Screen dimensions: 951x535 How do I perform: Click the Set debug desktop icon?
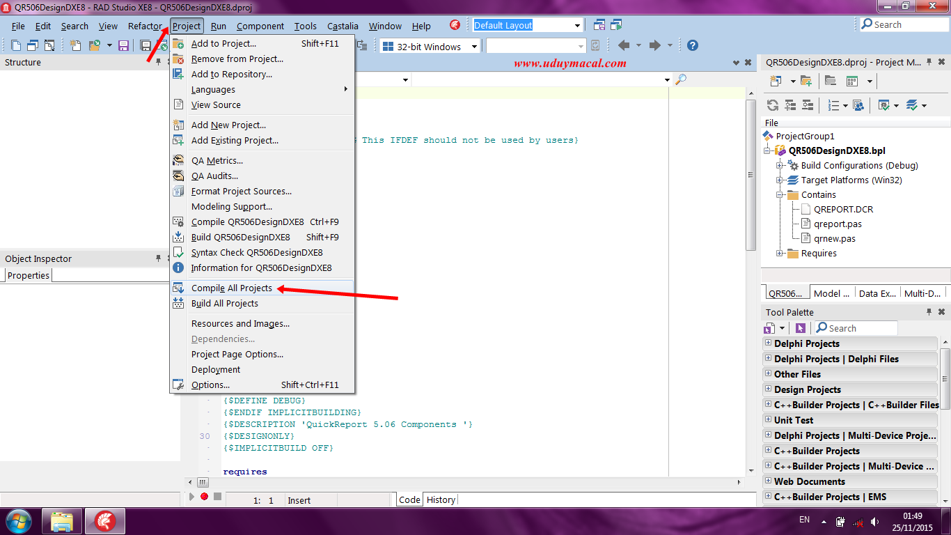coord(616,25)
